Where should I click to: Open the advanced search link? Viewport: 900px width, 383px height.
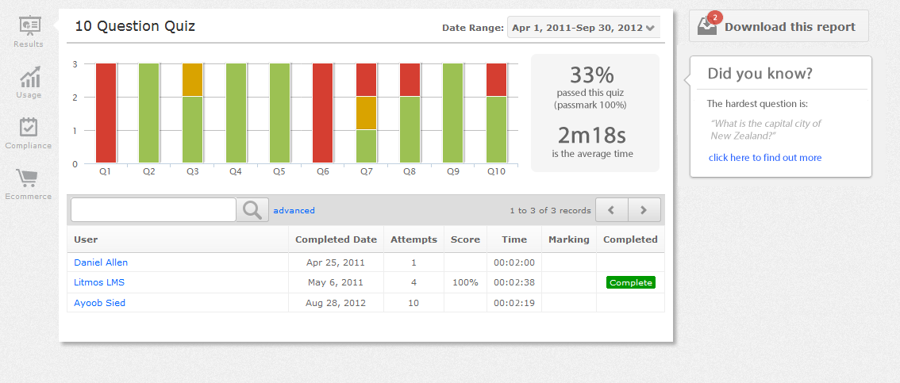(x=294, y=211)
